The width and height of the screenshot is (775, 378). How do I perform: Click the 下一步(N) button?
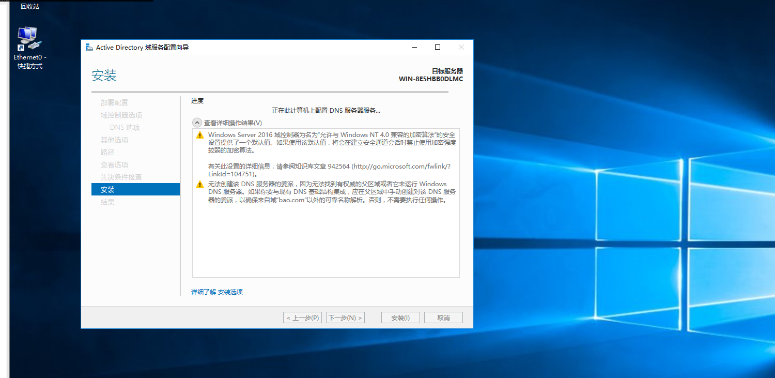[x=345, y=317]
